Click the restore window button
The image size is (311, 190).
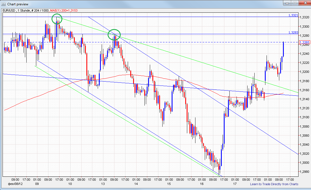click(x=295, y=4)
